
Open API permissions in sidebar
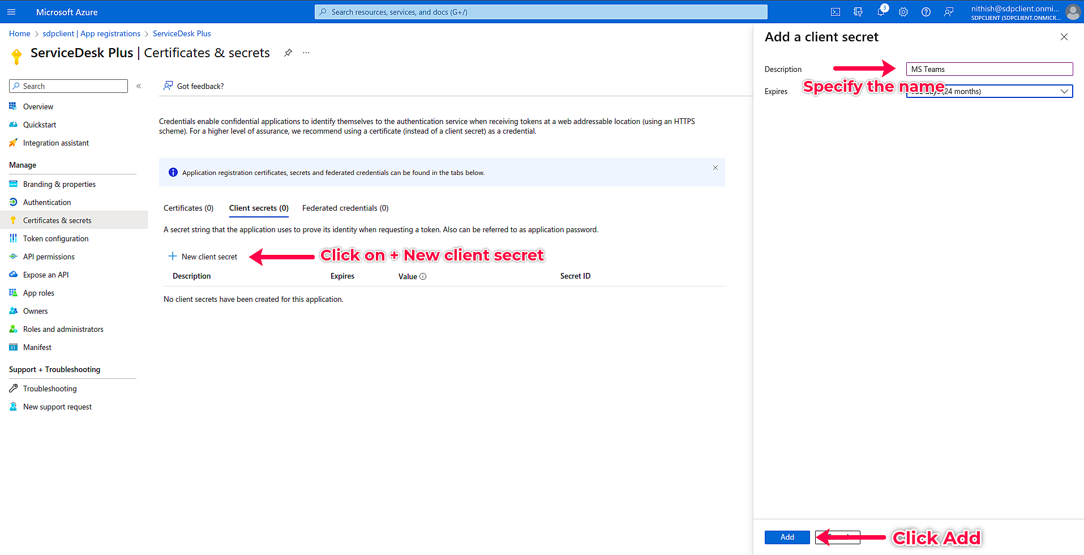click(49, 257)
